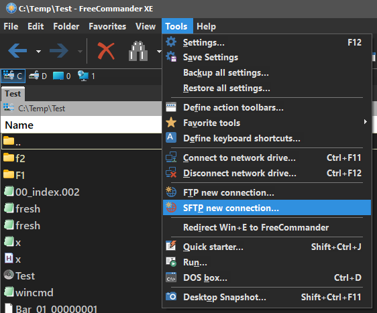Sort by the Name column header
377x313 pixels.
point(81,125)
